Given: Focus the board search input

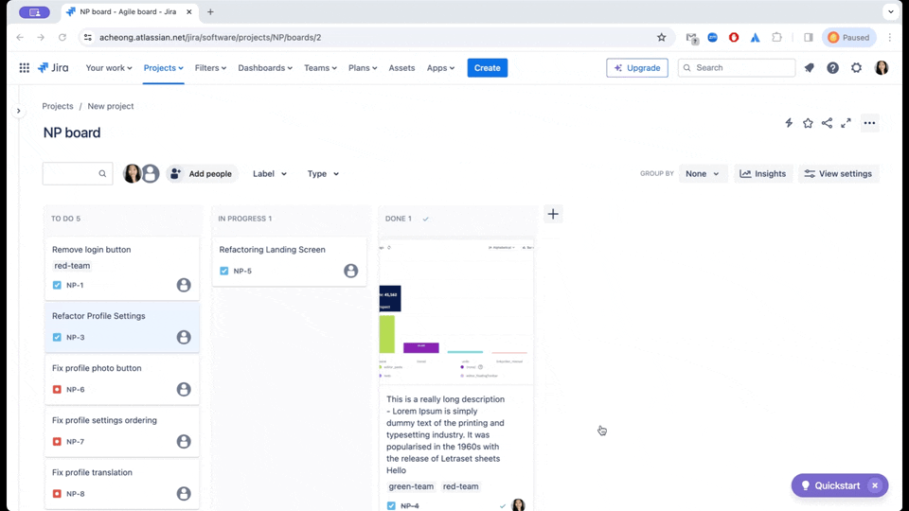Looking at the screenshot, I should [78, 174].
